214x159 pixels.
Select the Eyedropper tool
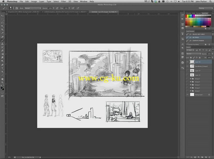click(2, 33)
